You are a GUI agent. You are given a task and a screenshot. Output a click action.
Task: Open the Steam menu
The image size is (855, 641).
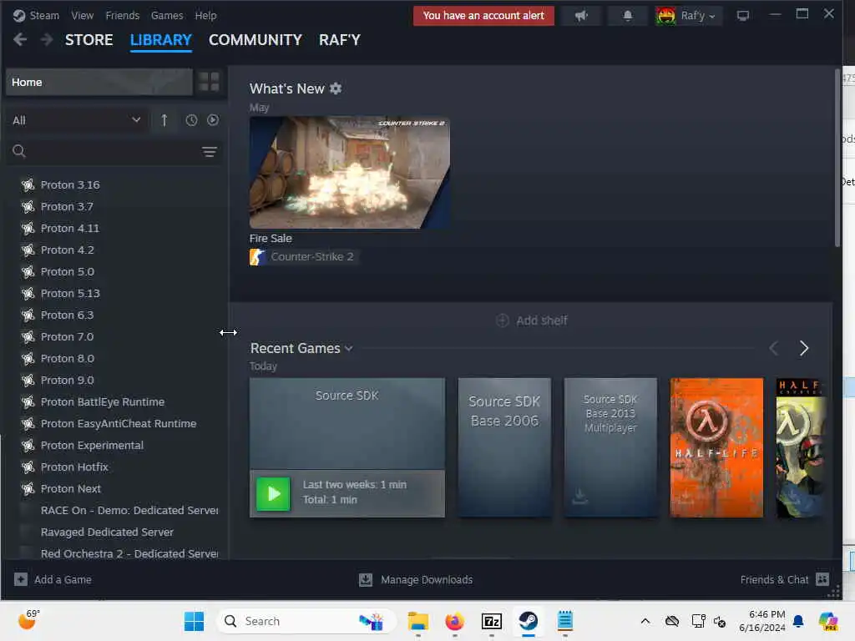pyautogui.click(x=44, y=16)
